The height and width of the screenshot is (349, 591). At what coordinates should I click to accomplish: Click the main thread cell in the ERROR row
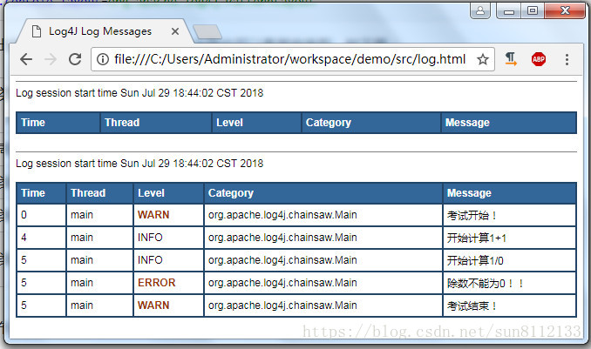pyautogui.click(x=100, y=283)
